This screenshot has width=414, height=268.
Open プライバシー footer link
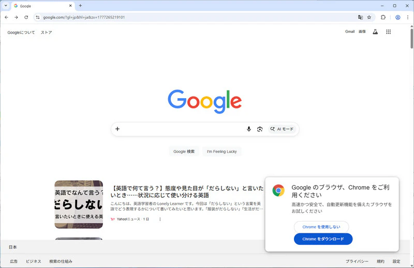pos(357,261)
